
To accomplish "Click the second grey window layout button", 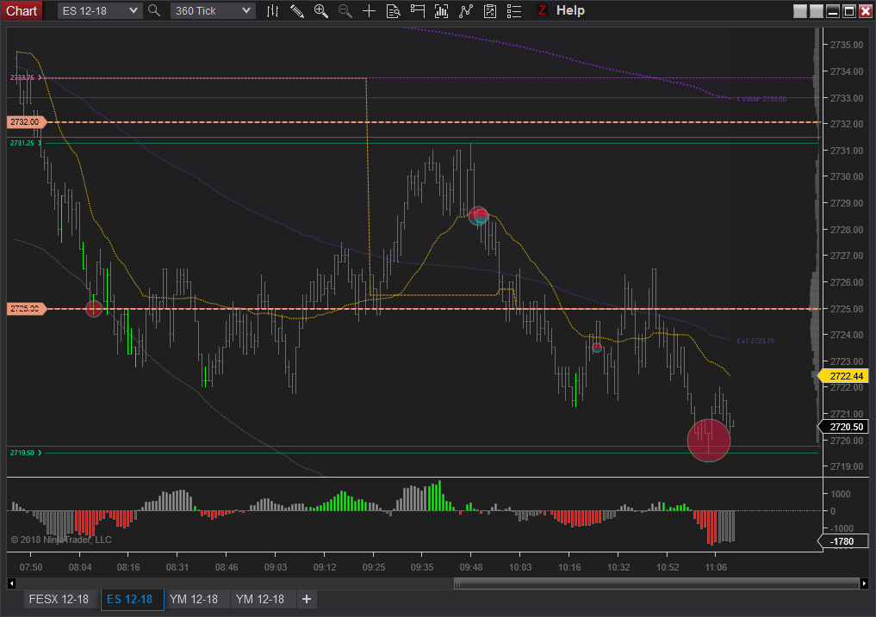I will [817, 10].
